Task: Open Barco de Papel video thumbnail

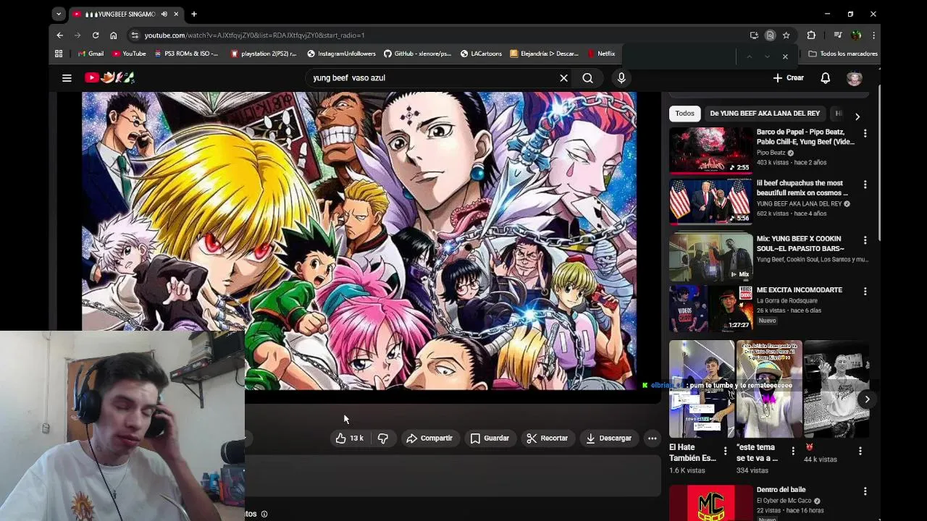Action: (710, 151)
